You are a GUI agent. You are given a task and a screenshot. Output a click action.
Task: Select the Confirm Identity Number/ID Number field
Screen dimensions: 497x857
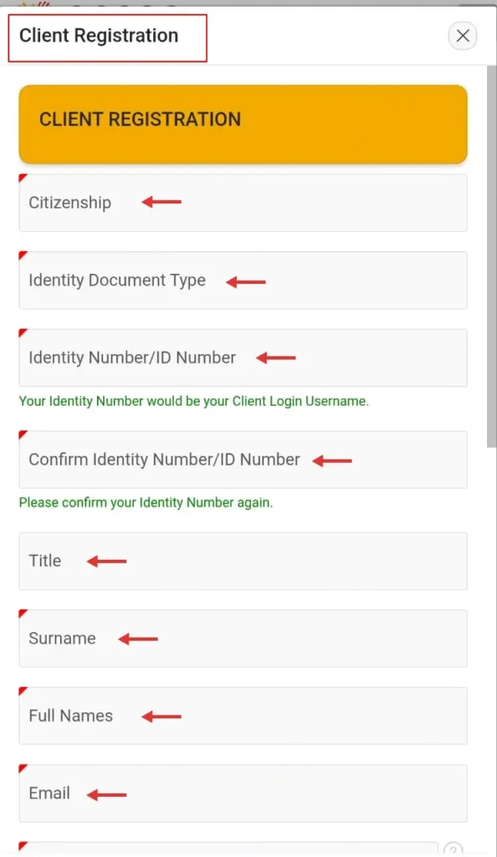tap(243, 459)
